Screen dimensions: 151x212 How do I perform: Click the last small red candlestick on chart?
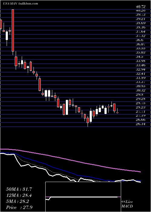(x=117, y=112)
